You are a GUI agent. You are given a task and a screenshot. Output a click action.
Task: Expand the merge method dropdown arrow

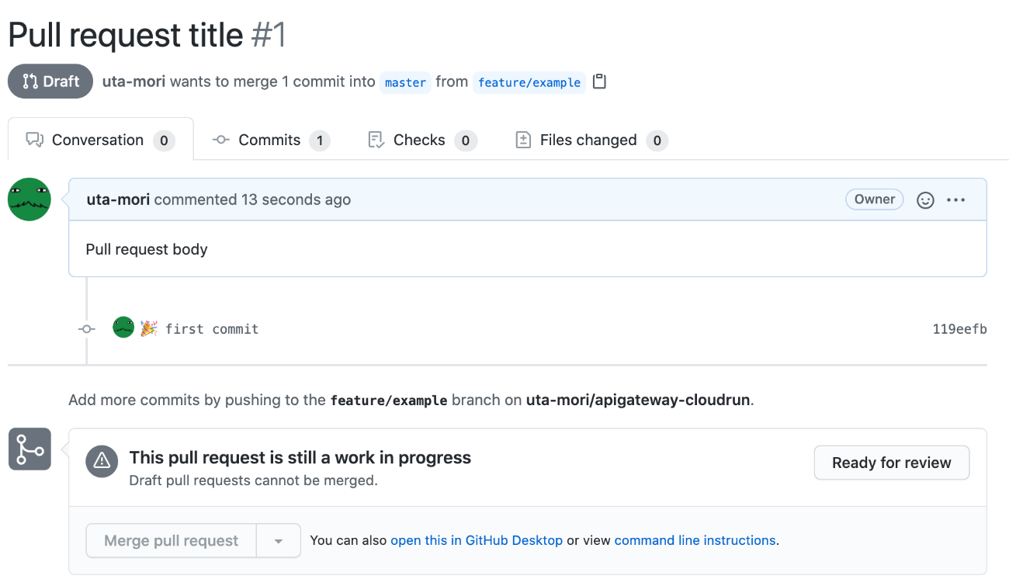pyautogui.click(x=279, y=541)
